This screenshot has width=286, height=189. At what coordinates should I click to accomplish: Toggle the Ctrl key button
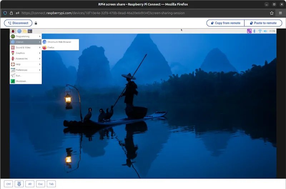pyautogui.click(x=8, y=184)
